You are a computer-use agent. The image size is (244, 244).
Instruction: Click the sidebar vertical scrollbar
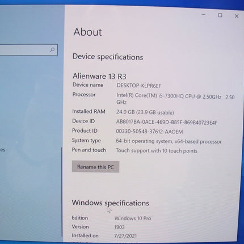click(61, 191)
